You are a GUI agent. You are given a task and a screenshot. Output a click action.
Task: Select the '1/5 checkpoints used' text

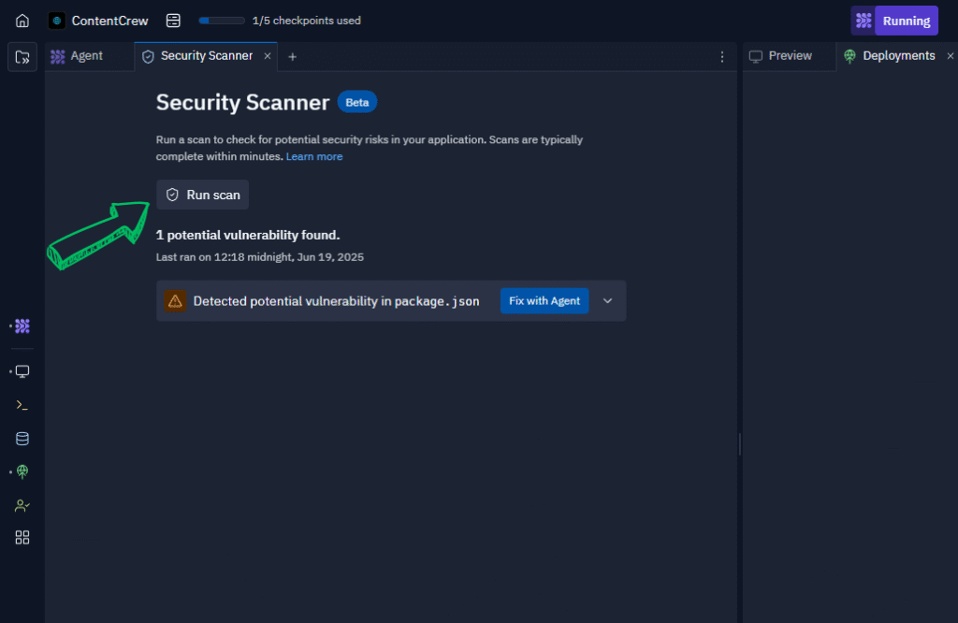tap(307, 21)
